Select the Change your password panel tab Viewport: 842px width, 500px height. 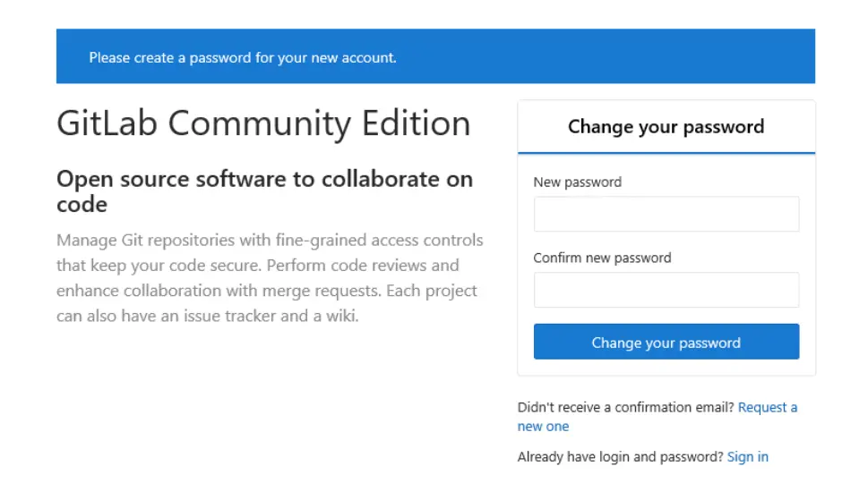(666, 127)
